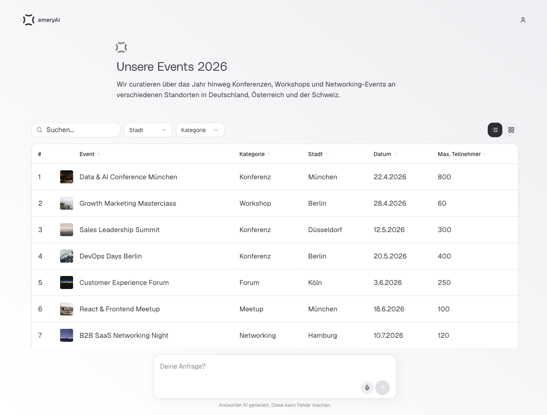Image resolution: width=547 pixels, height=415 pixels.
Task: Click the send arrow button
Action: pyautogui.click(x=383, y=388)
